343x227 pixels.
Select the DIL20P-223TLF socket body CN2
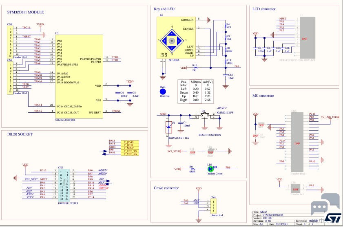coord(64,186)
